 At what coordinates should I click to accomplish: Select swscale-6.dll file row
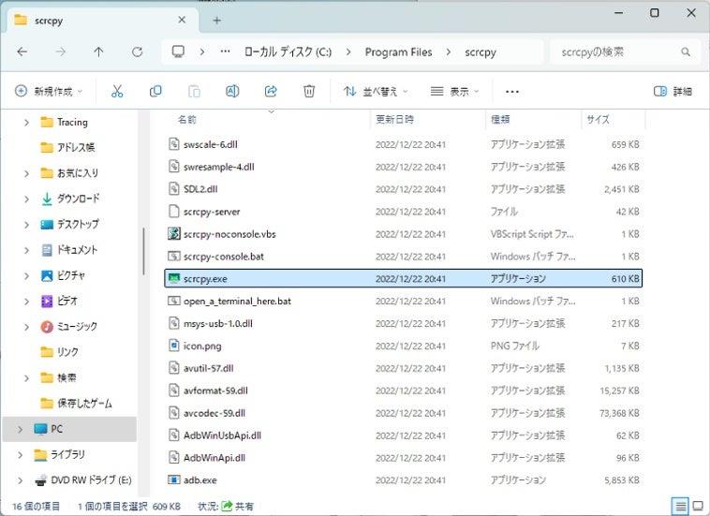point(404,144)
